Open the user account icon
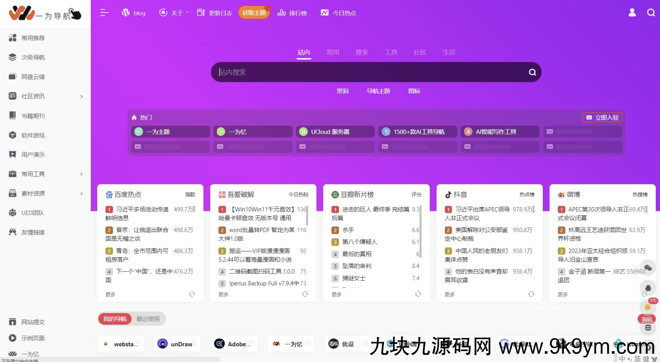660x362 pixels. (632, 13)
